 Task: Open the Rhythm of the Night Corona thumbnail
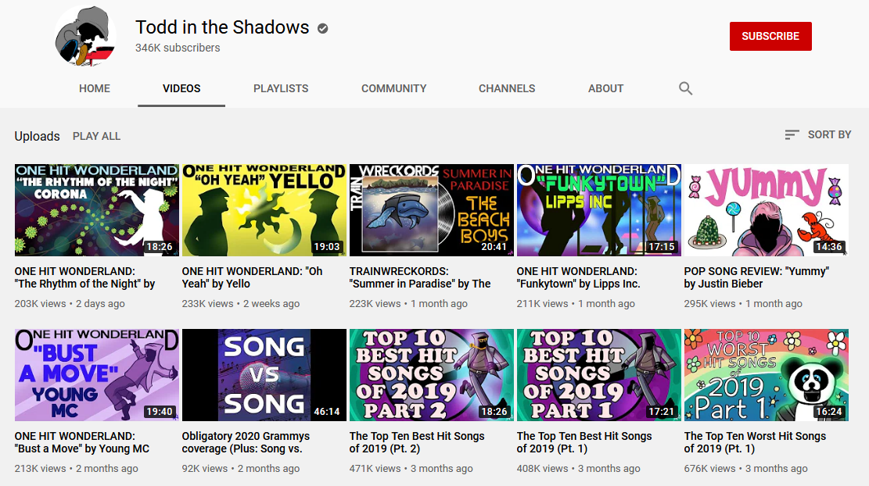(x=97, y=209)
